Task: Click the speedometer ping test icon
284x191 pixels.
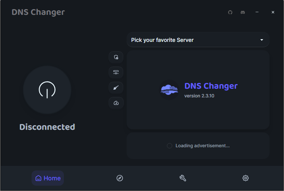Action: (x=116, y=103)
